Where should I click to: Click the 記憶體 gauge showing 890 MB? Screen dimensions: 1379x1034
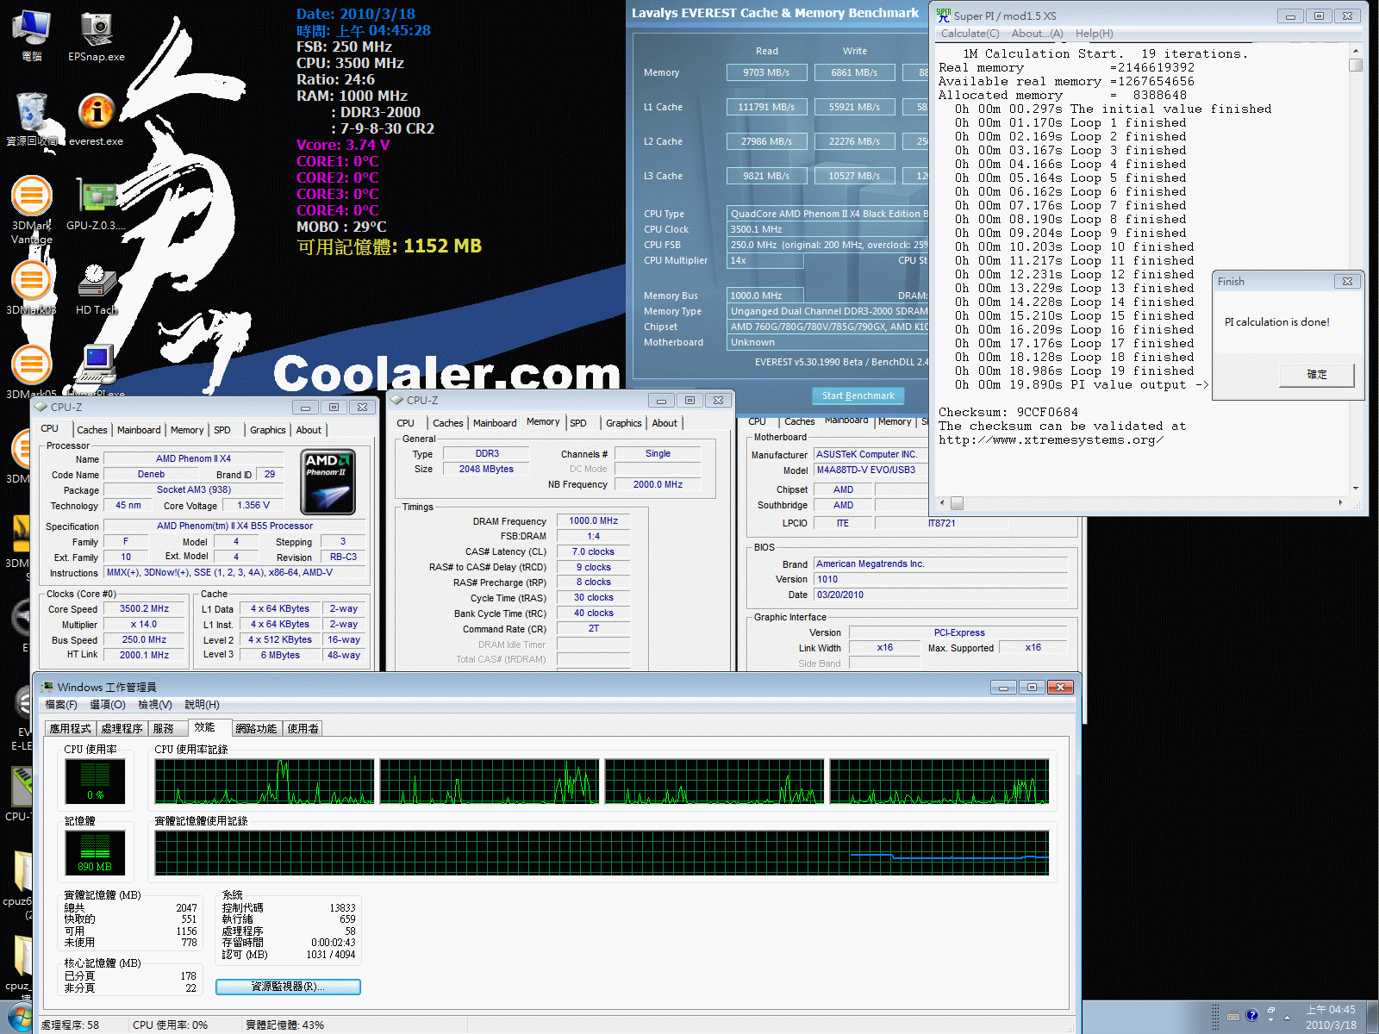tap(95, 852)
